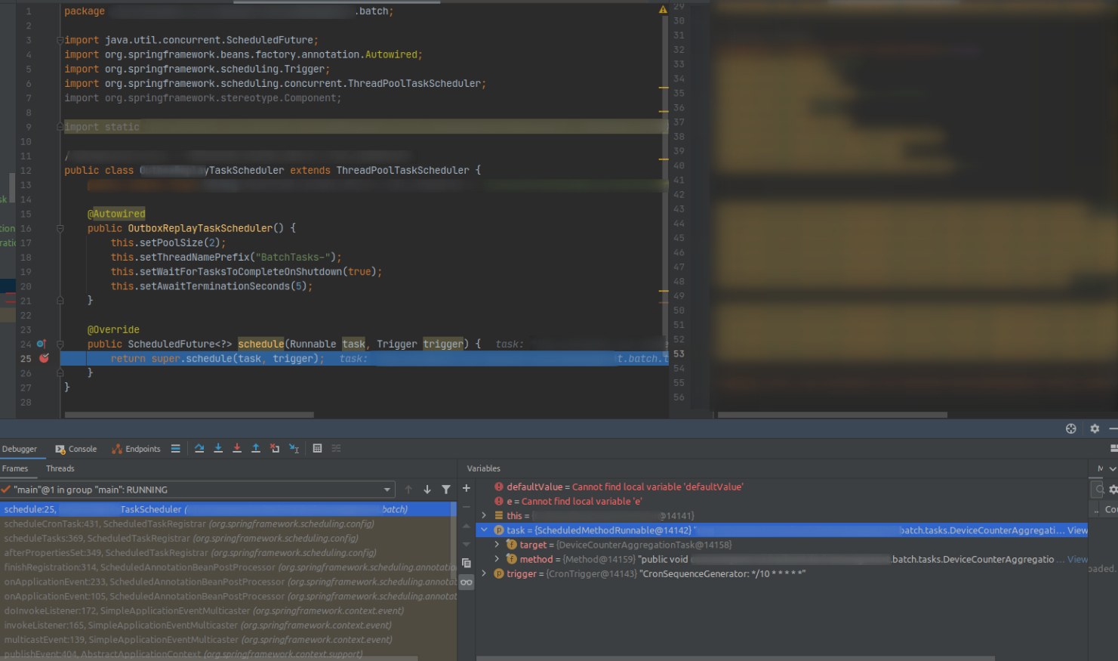1118x661 pixels.
Task: Click the Show Threads View lines icon
Action: (x=175, y=449)
